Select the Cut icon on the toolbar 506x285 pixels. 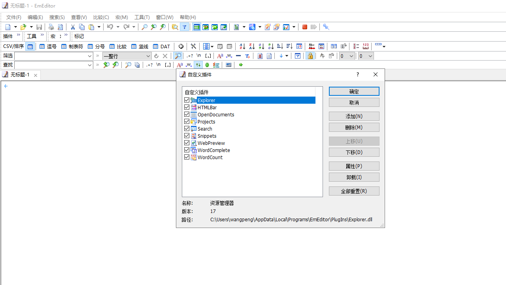pyautogui.click(x=73, y=27)
